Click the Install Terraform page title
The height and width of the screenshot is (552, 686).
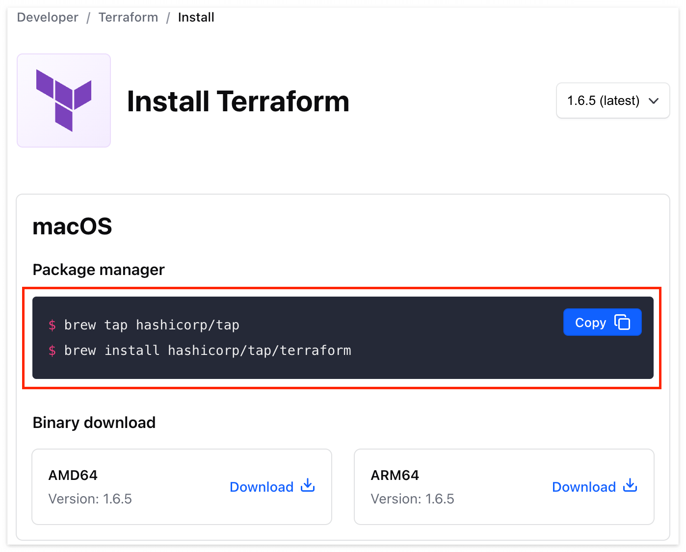(x=238, y=101)
